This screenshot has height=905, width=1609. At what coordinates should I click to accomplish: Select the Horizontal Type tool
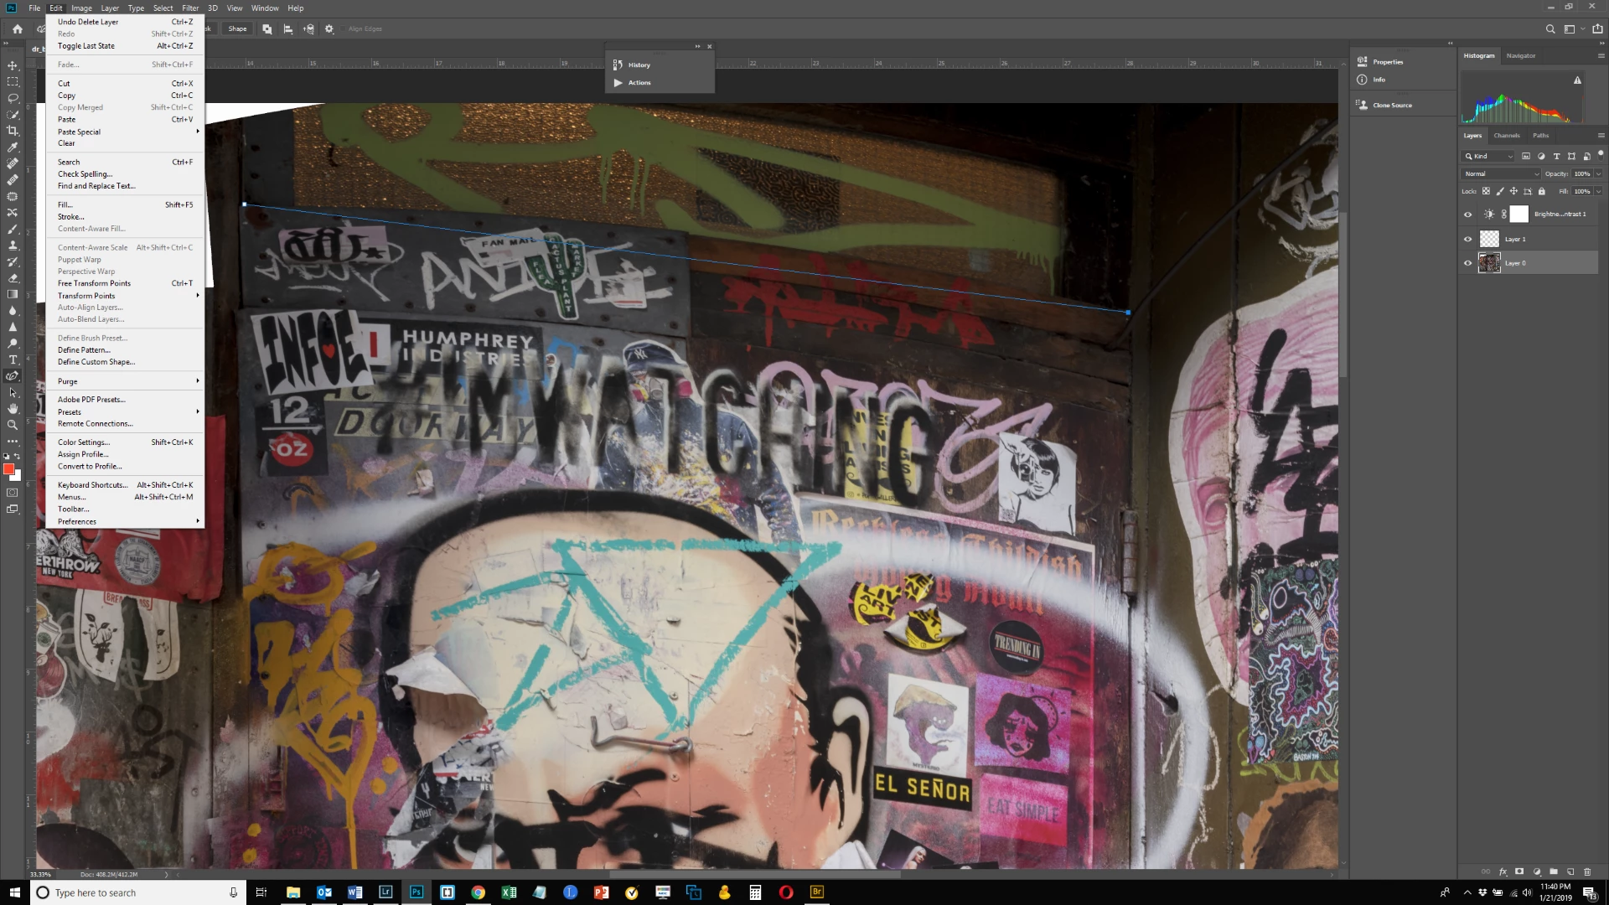pos(13,359)
